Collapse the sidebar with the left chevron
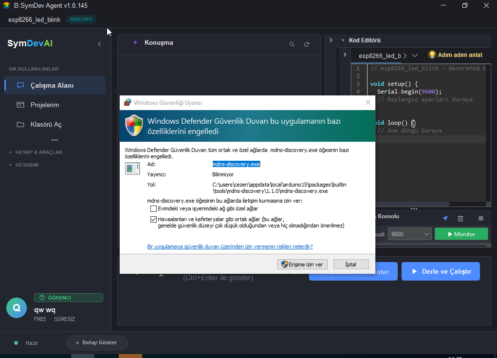This screenshot has height=358, width=497. coord(99,44)
